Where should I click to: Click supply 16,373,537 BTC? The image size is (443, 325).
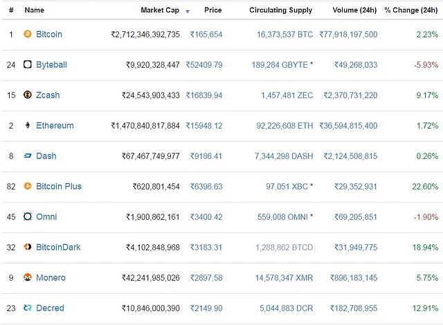click(x=284, y=35)
